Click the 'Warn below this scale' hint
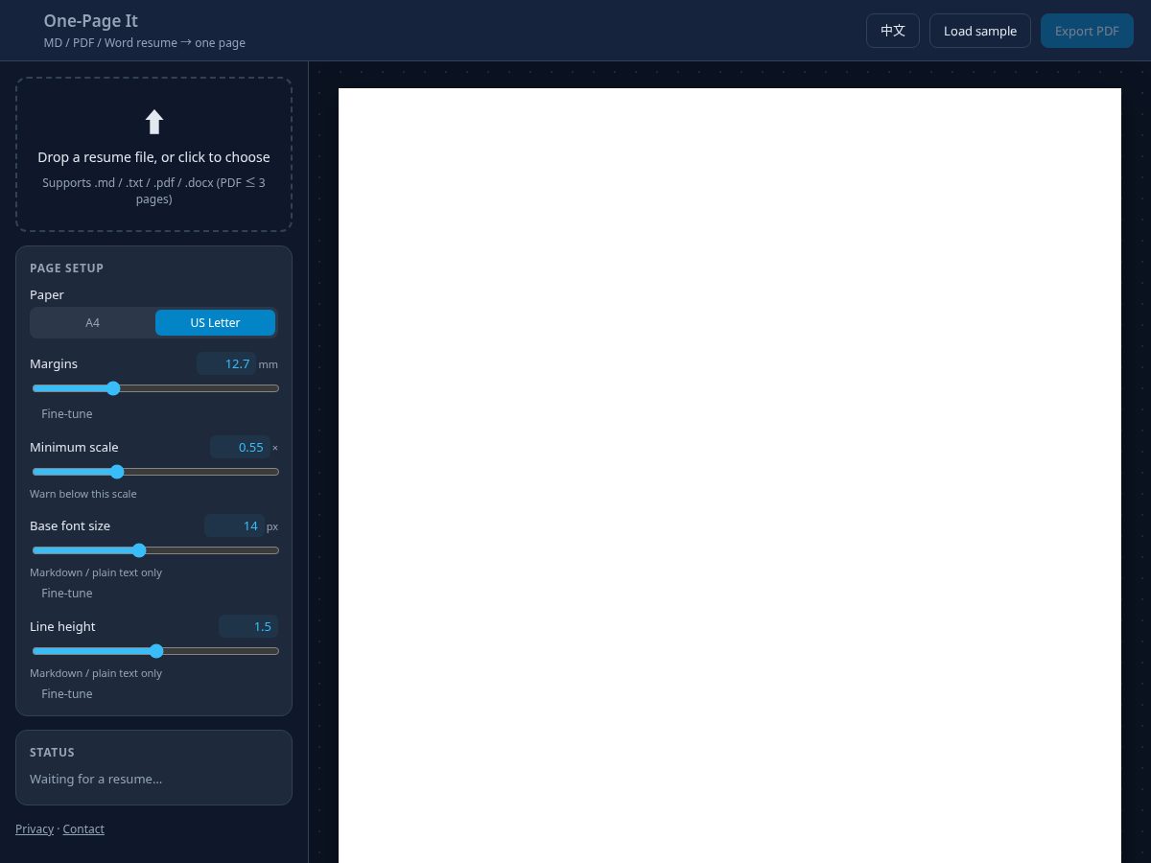Viewport: 1151px width, 863px height. (x=83, y=494)
